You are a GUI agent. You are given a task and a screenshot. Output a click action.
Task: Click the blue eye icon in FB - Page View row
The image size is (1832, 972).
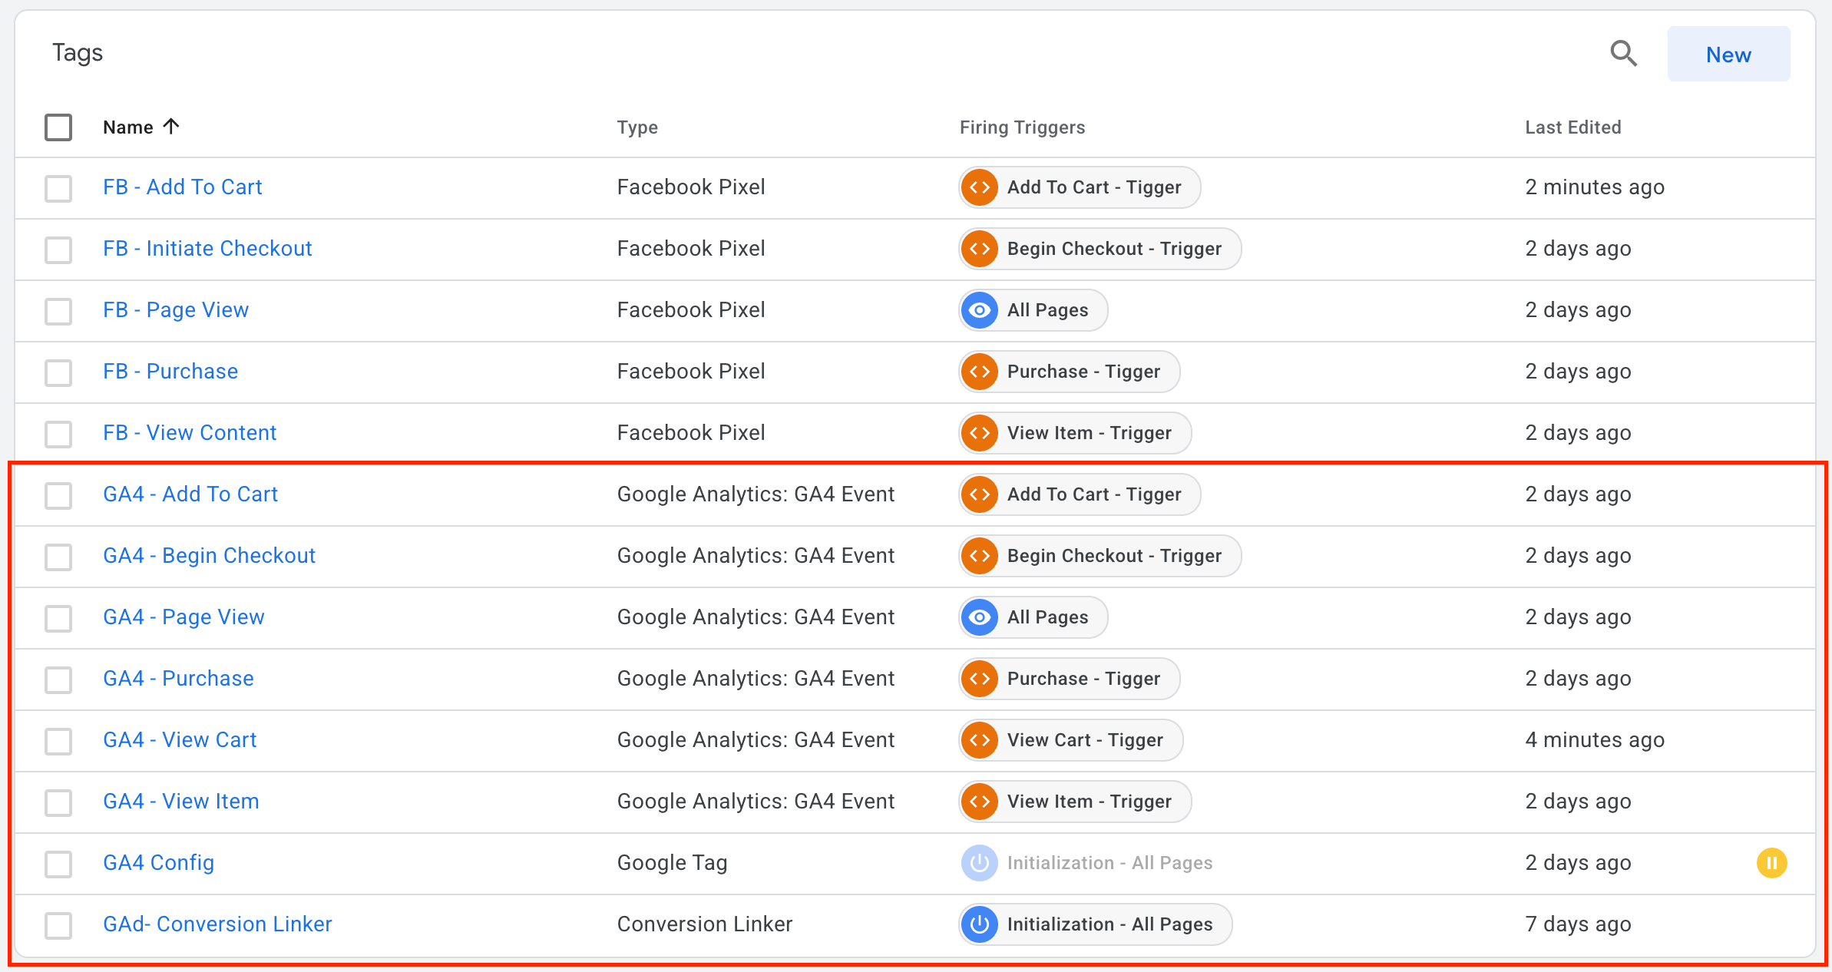point(980,310)
